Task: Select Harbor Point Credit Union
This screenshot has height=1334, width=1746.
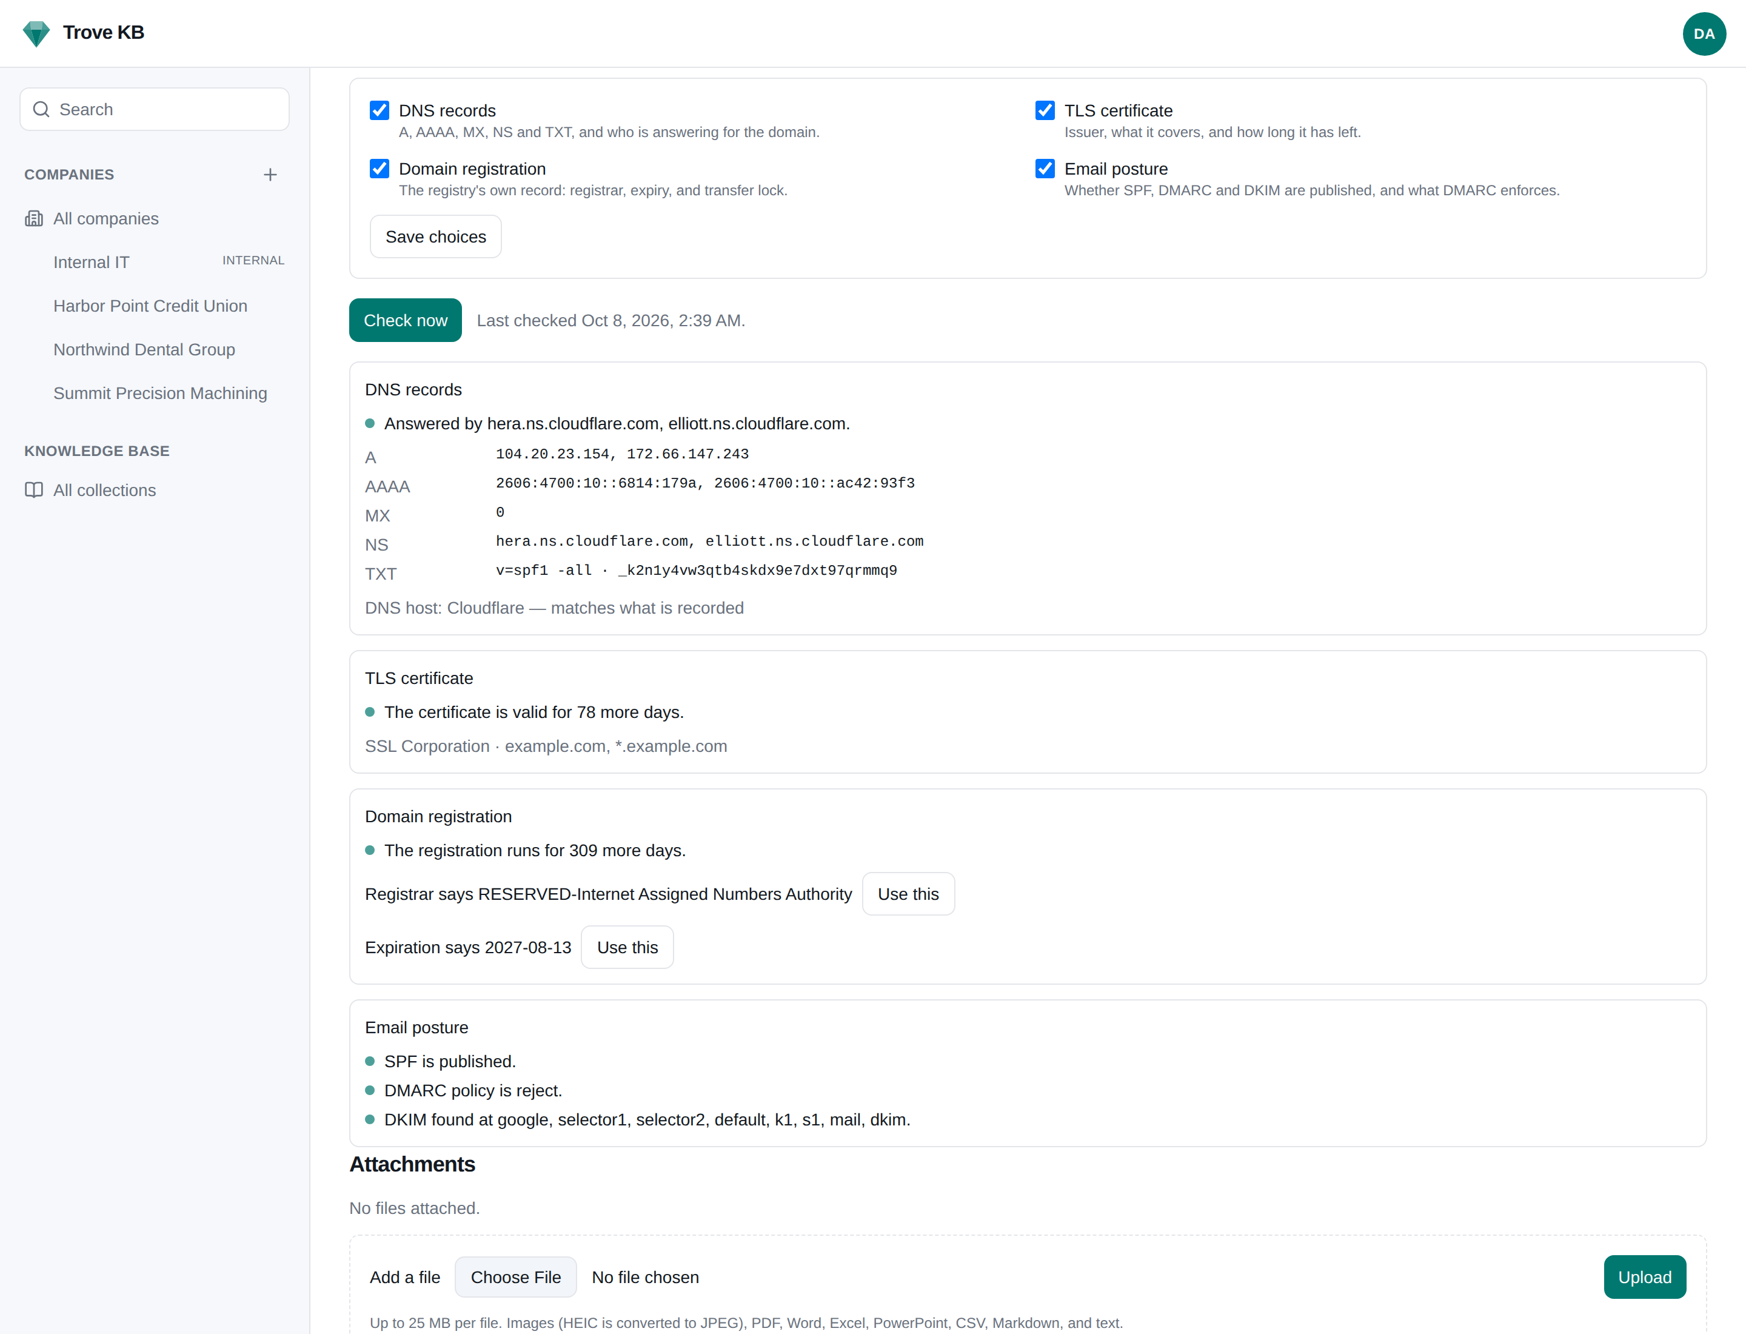Action: tap(155, 306)
